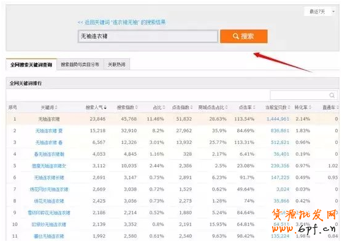Screen dimensions: 342x242
Task: Click the 113.54% click rate value
Action: tap(245, 119)
